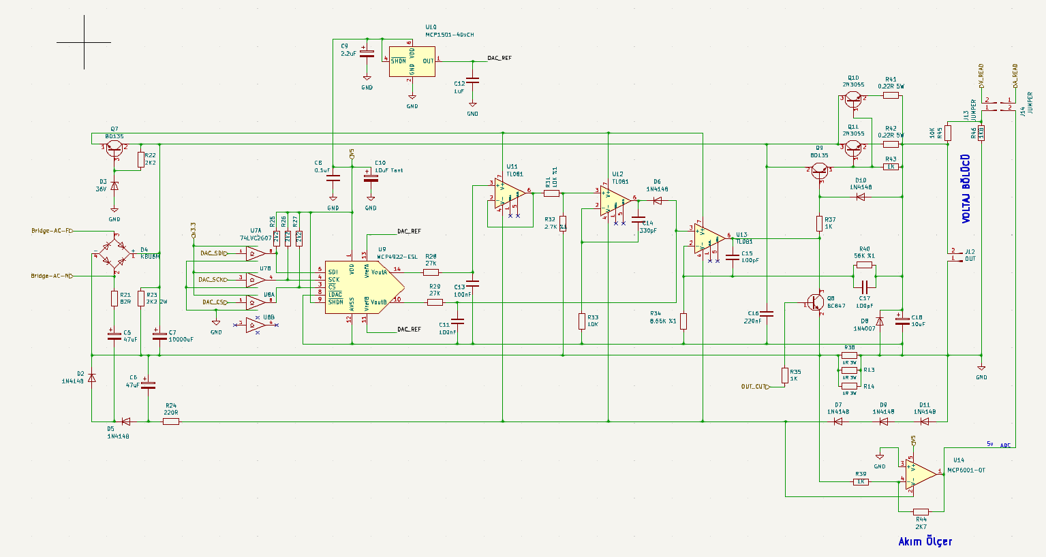Screen dimensions: 1046x557
Task: Select resistor R35 1K
Action: pyautogui.click(x=785, y=375)
